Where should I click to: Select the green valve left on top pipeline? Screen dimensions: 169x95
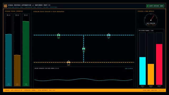pyautogui.click(x=59, y=35)
